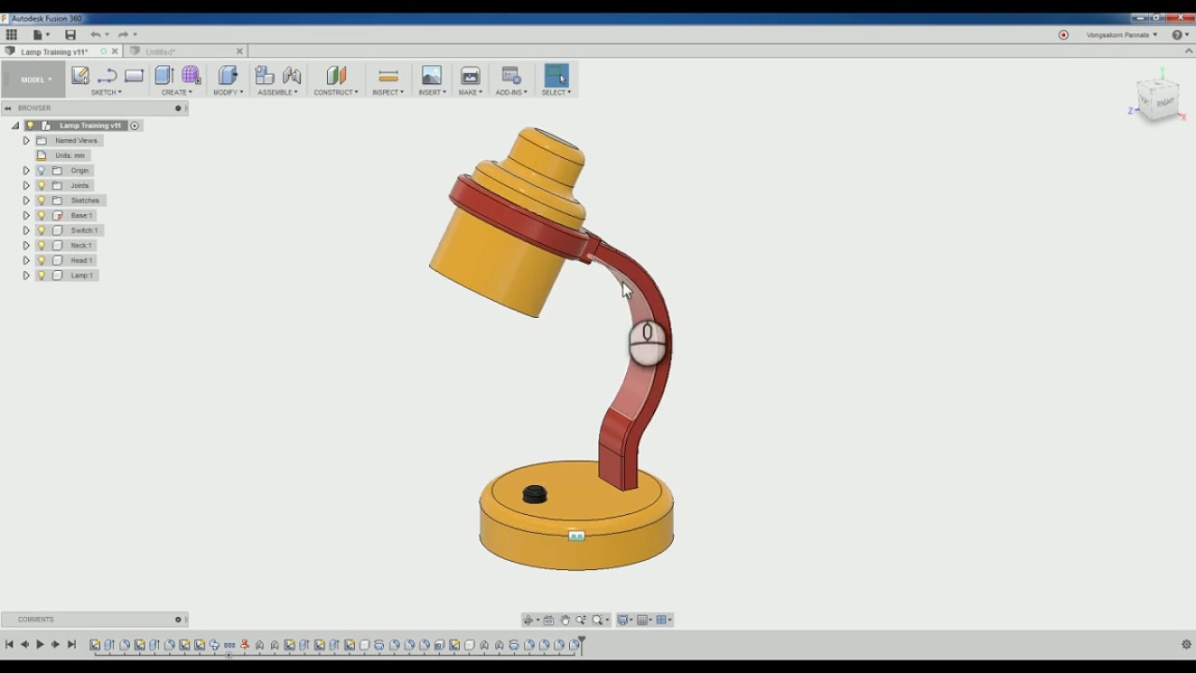Toggle visibility of Neck:1 component

[41, 245]
